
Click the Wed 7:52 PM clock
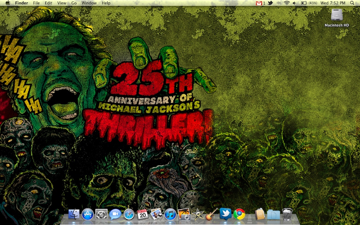[x=333, y=3]
